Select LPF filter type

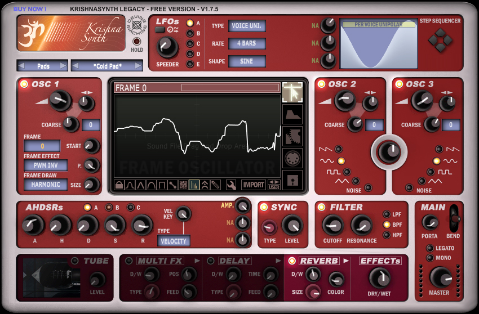[387, 214]
